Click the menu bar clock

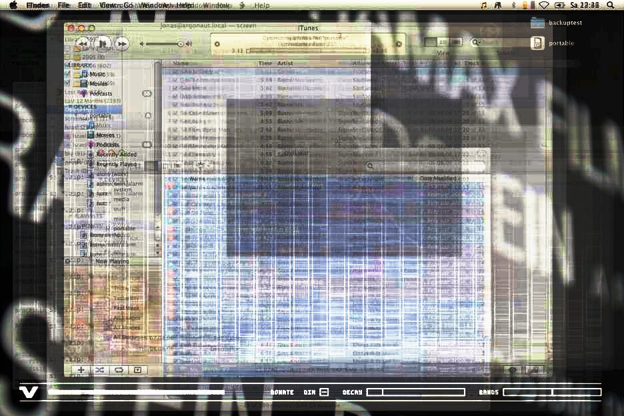click(585, 5)
